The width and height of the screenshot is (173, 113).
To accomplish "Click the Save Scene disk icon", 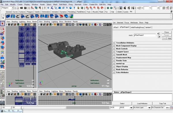I will 25,8.
